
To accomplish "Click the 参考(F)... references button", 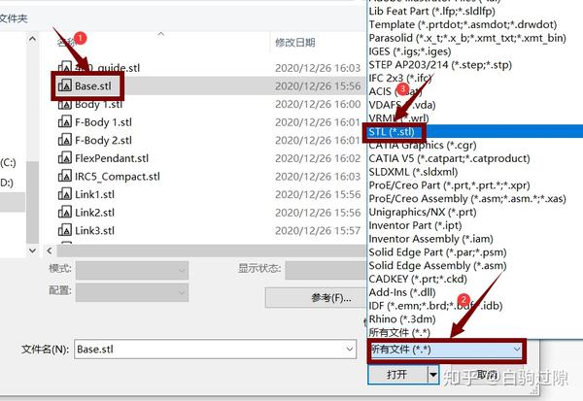I will pyautogui.click(x=316, y=298).
